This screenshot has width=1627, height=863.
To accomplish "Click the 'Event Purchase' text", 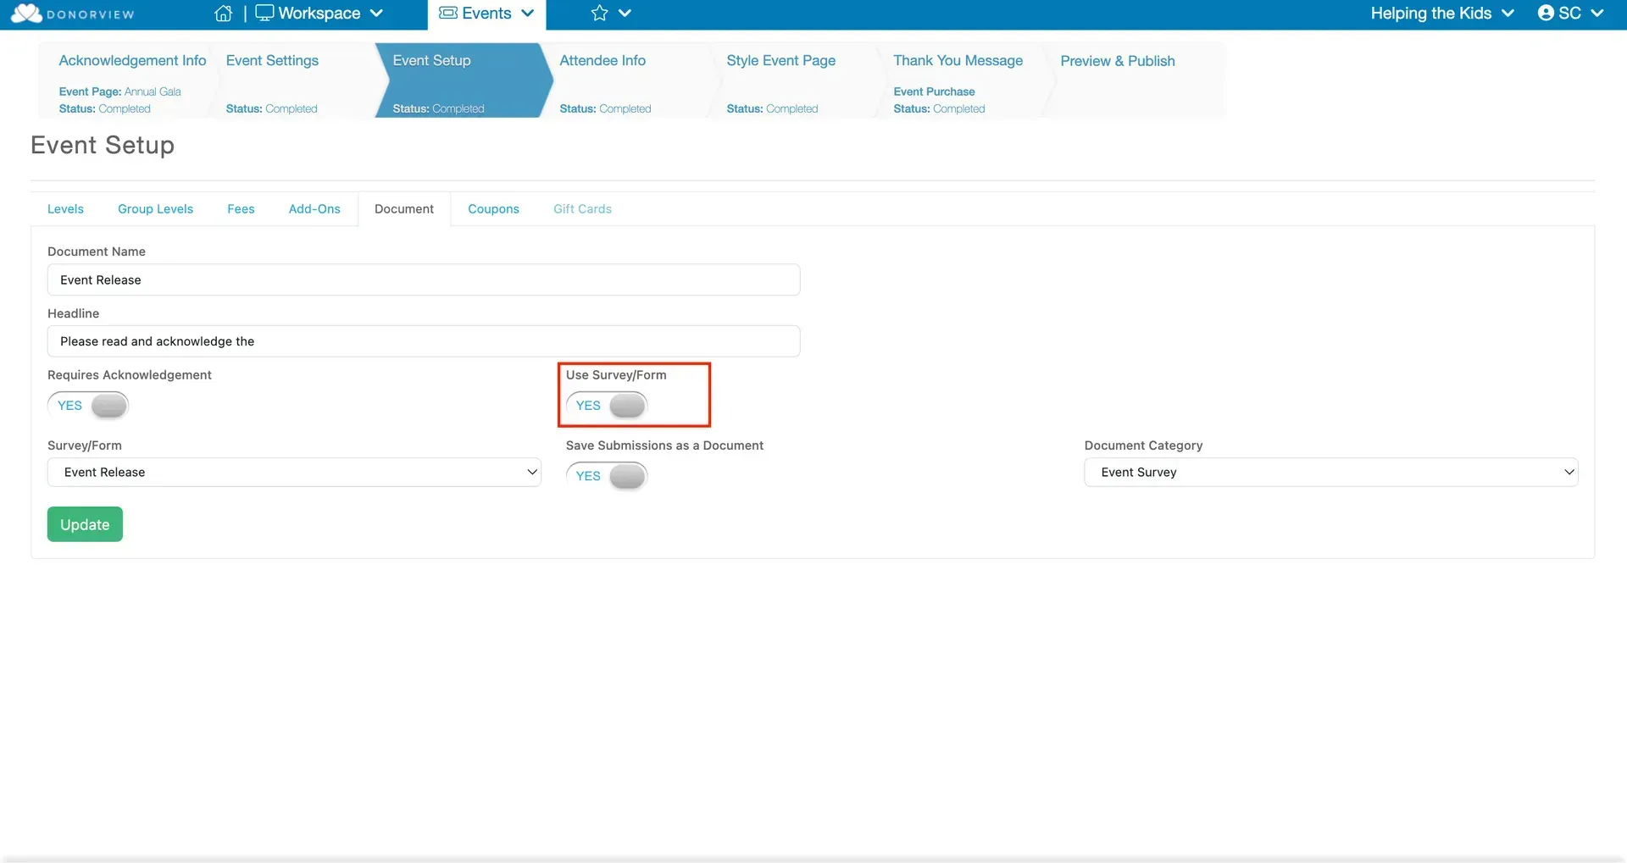I will pyautogui.click(x=934, y=91).
